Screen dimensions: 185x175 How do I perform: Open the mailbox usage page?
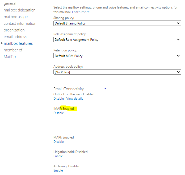point(16,17)
